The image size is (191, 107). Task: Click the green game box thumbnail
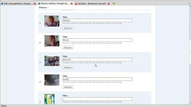(50, 99)
